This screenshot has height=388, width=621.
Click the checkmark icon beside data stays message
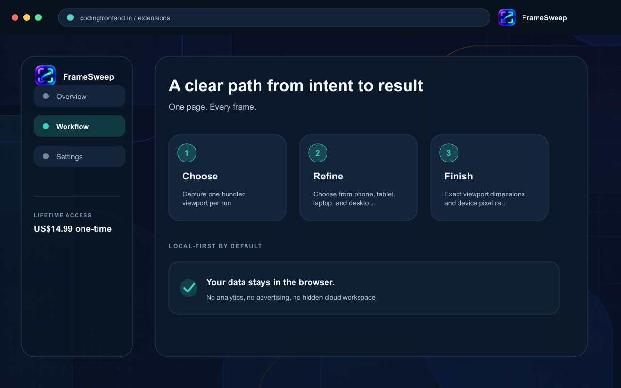189,288
